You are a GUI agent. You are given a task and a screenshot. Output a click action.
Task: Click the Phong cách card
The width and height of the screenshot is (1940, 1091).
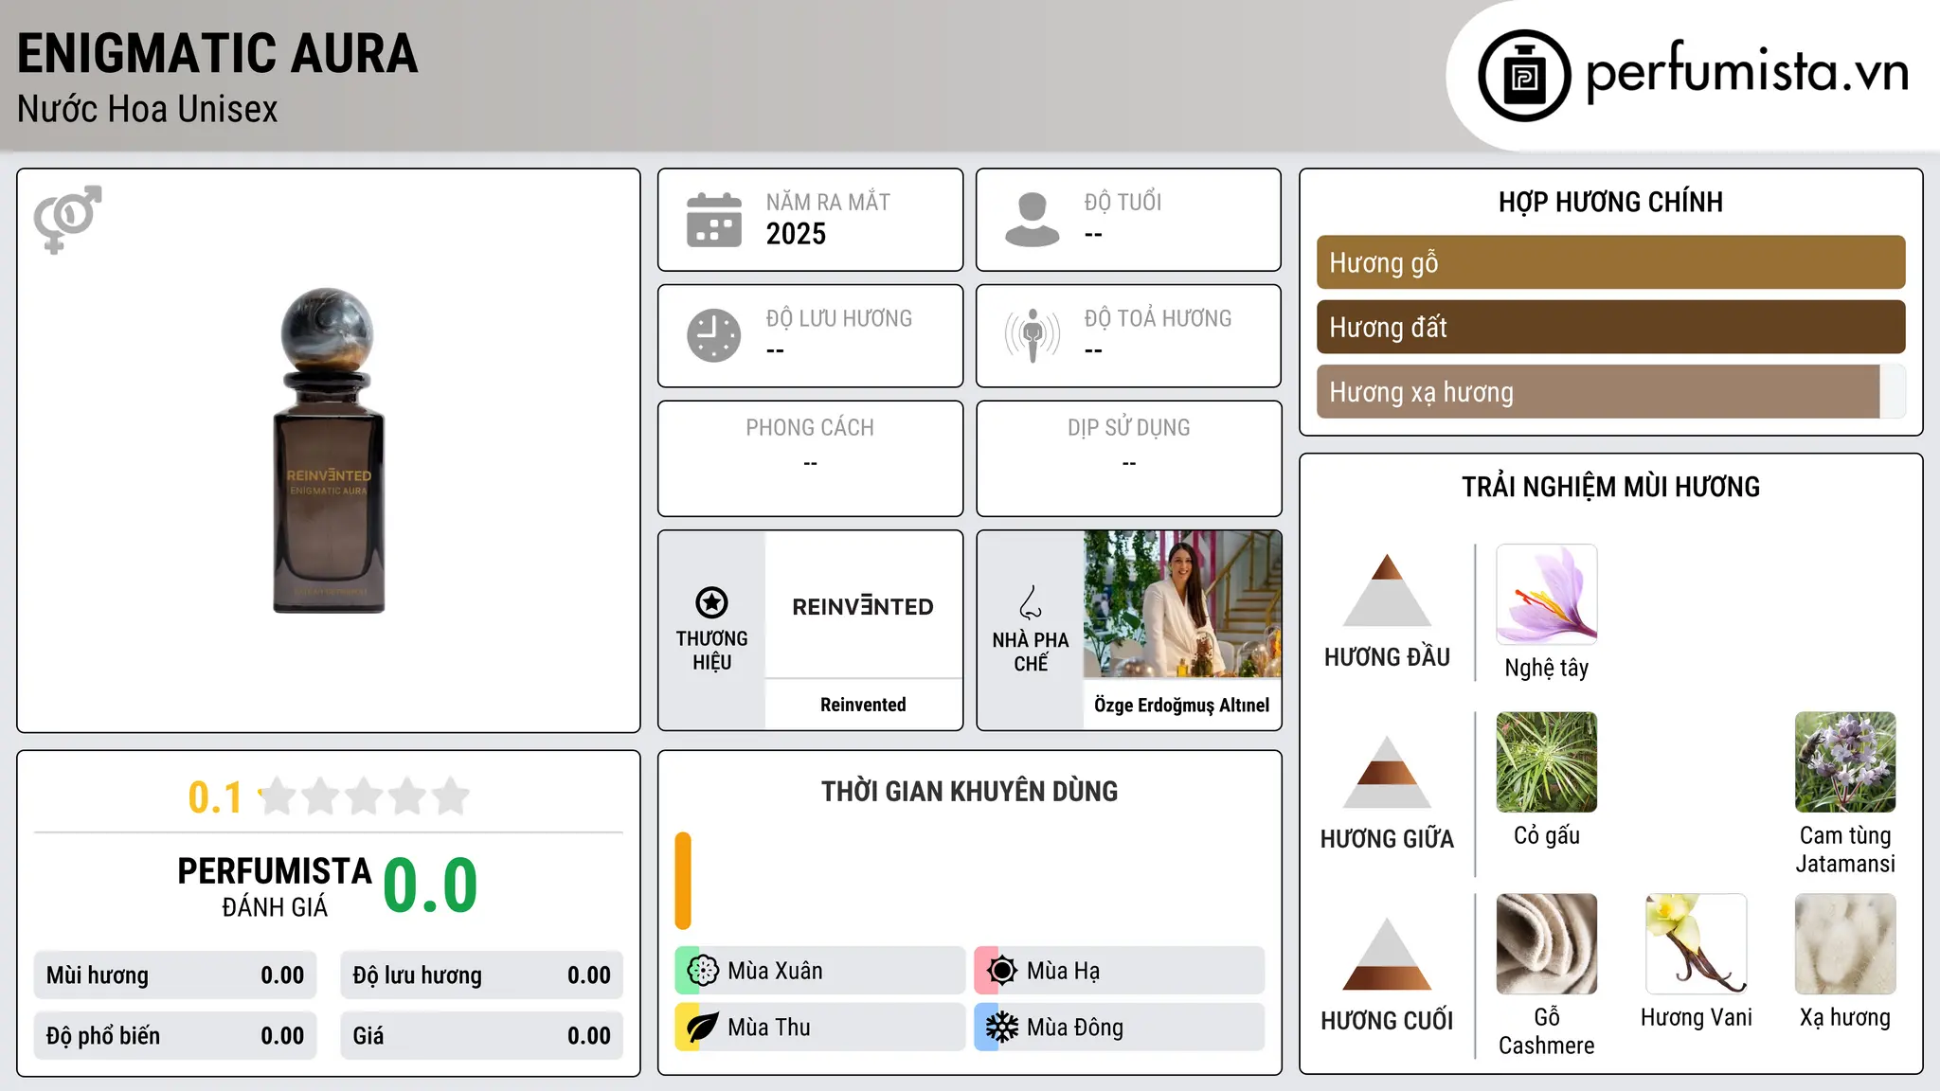coord(810,458)
